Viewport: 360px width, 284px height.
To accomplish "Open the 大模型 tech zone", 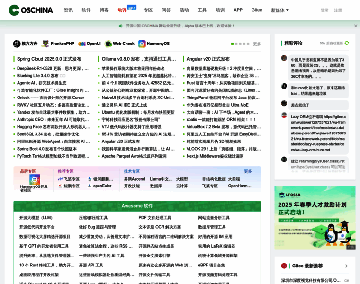I will (x=182, y=179).
